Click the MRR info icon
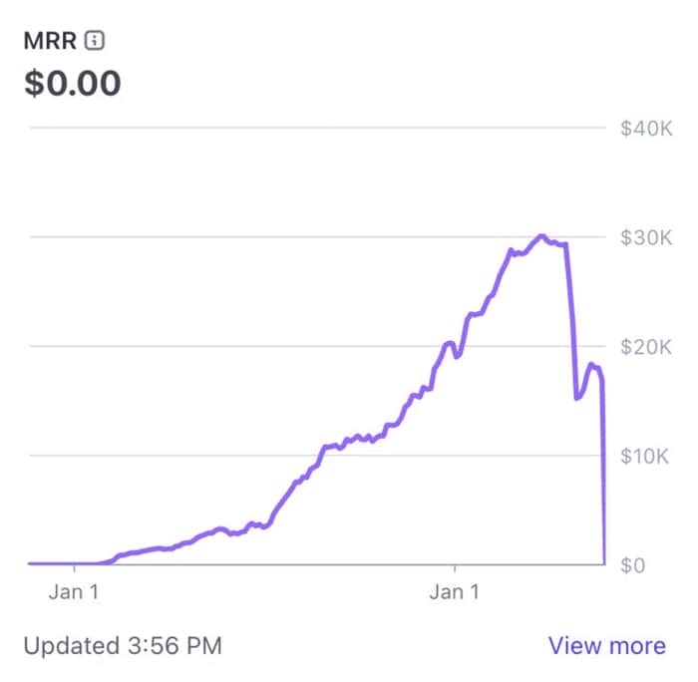The width and height of the screenshot is (698, 682). 95,41
